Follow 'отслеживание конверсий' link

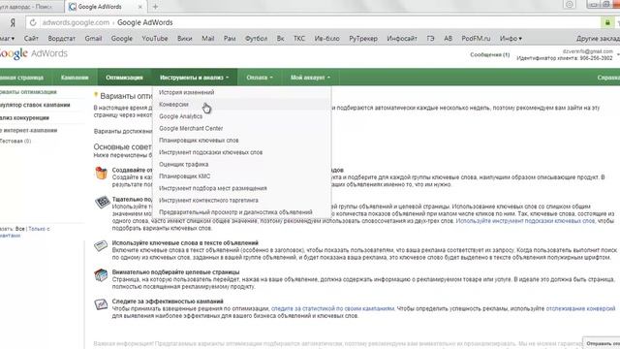580,308
